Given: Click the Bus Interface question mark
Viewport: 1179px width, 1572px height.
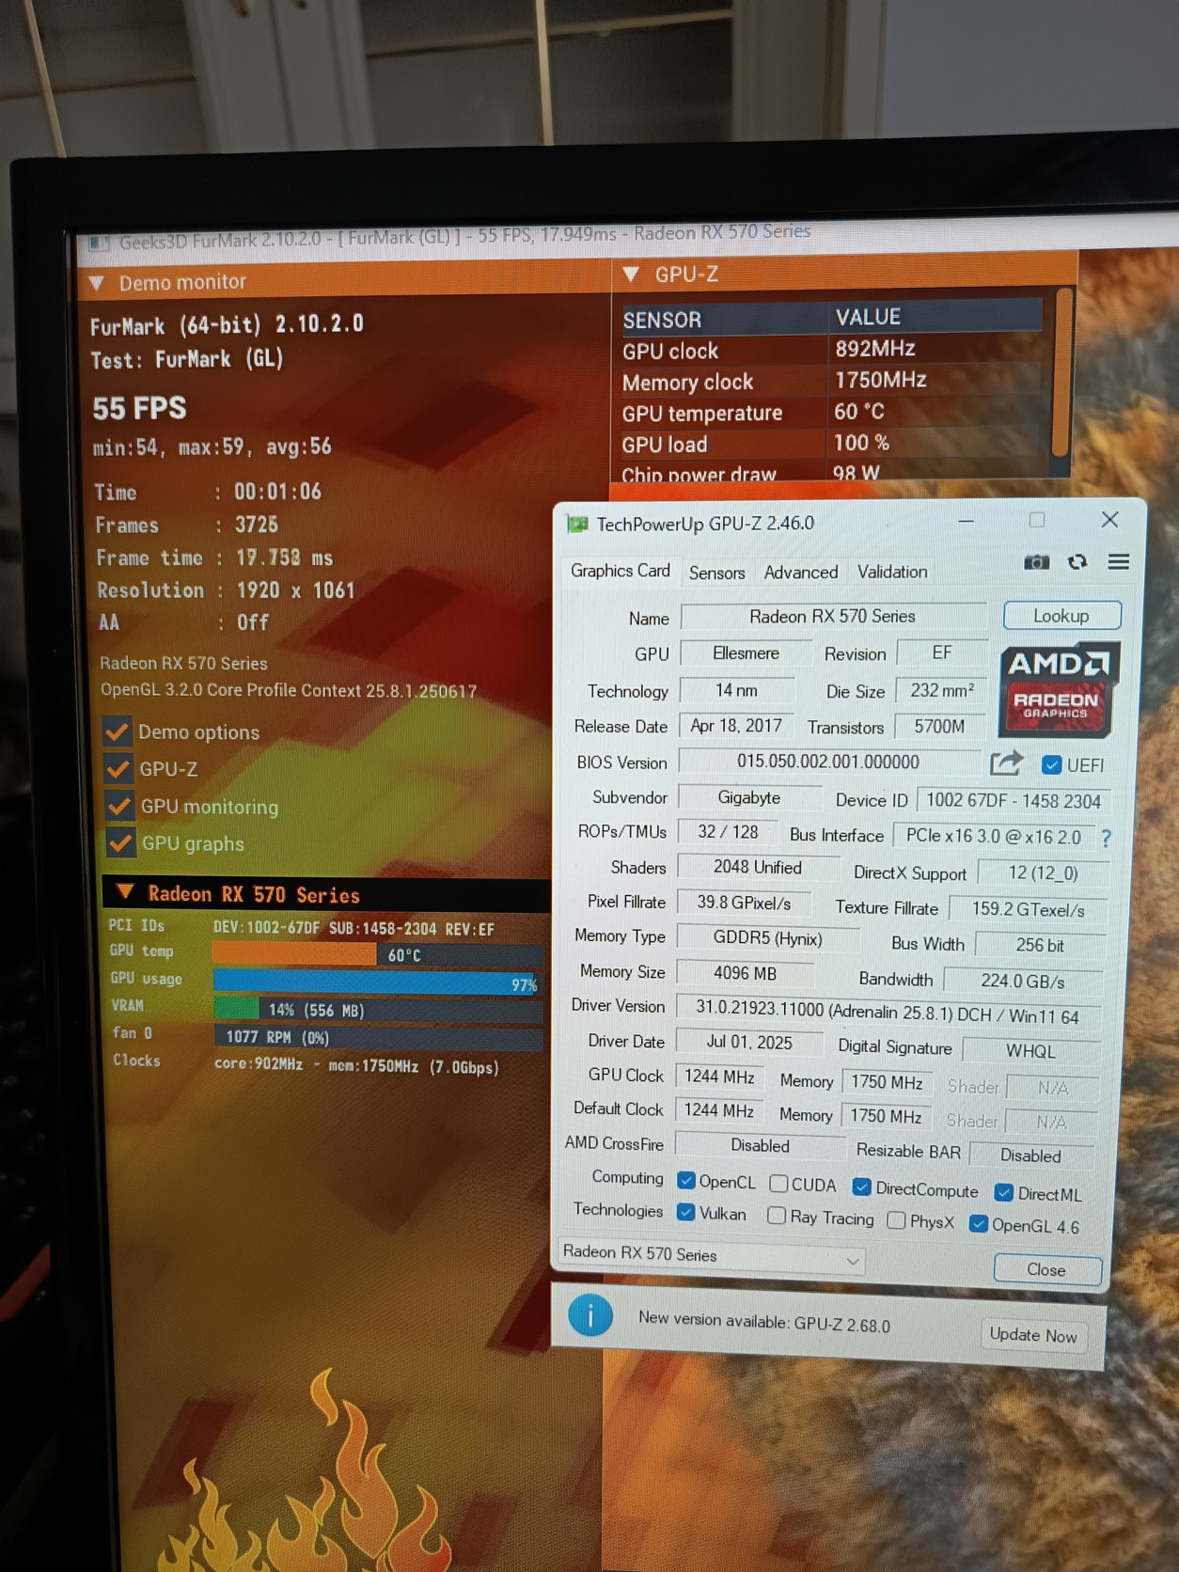Looking at the screenshot, I should (1106, 837).
